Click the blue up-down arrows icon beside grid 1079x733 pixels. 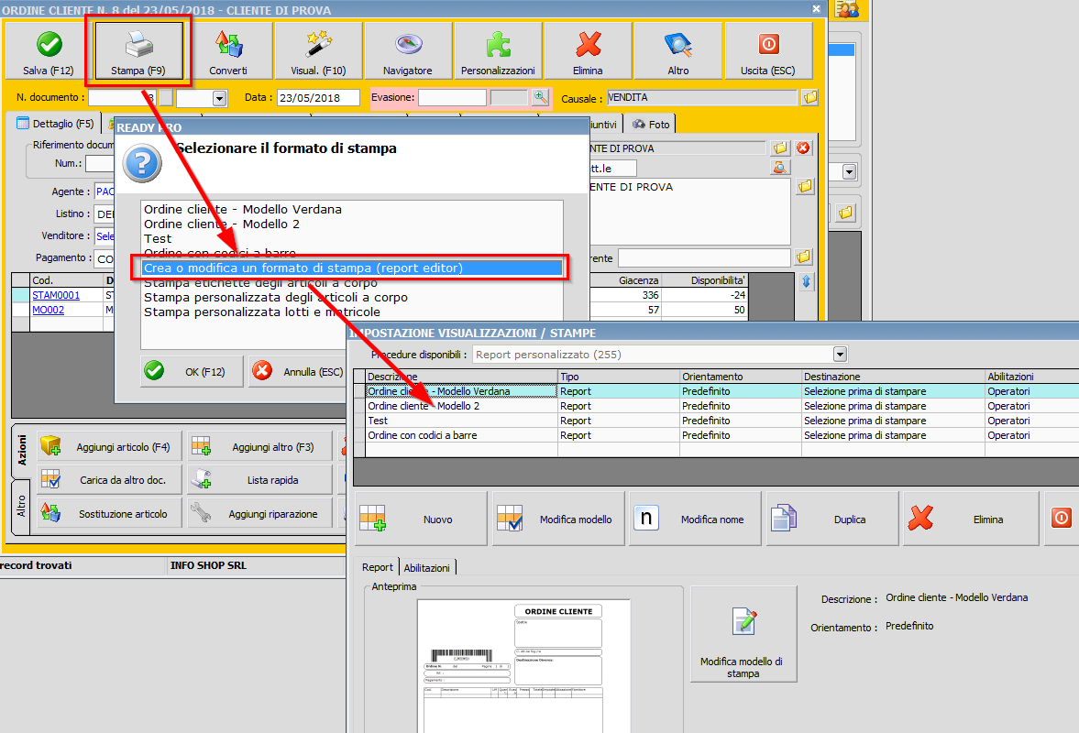click(x=807, y=281)
